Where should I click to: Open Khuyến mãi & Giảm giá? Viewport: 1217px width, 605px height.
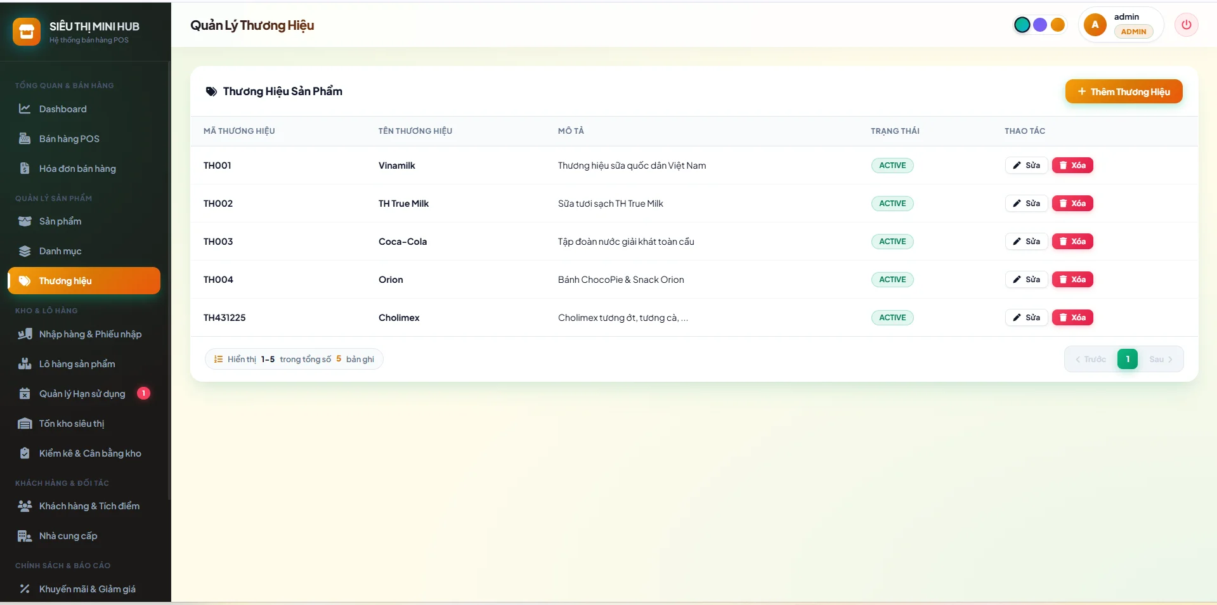pyautogui.click(x=84, y=589)
